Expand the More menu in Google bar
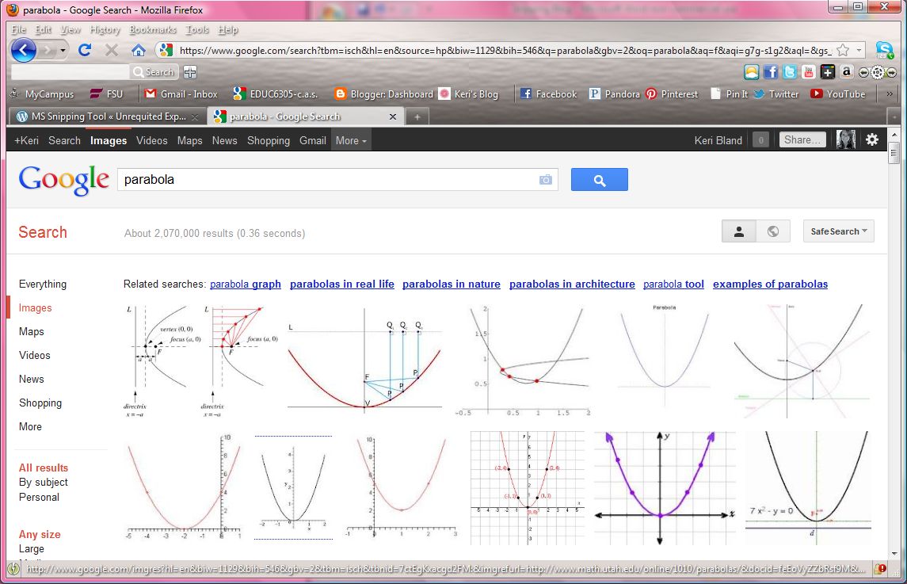Viewport: 907px width, 584px height. click(x=351, y=140)
